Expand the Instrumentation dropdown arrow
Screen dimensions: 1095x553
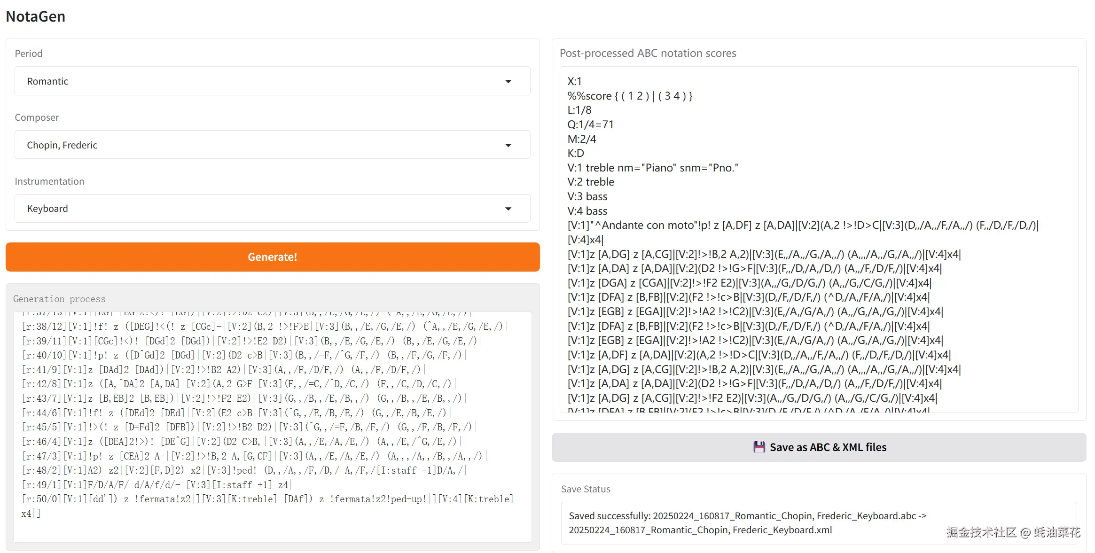(508, 209)
